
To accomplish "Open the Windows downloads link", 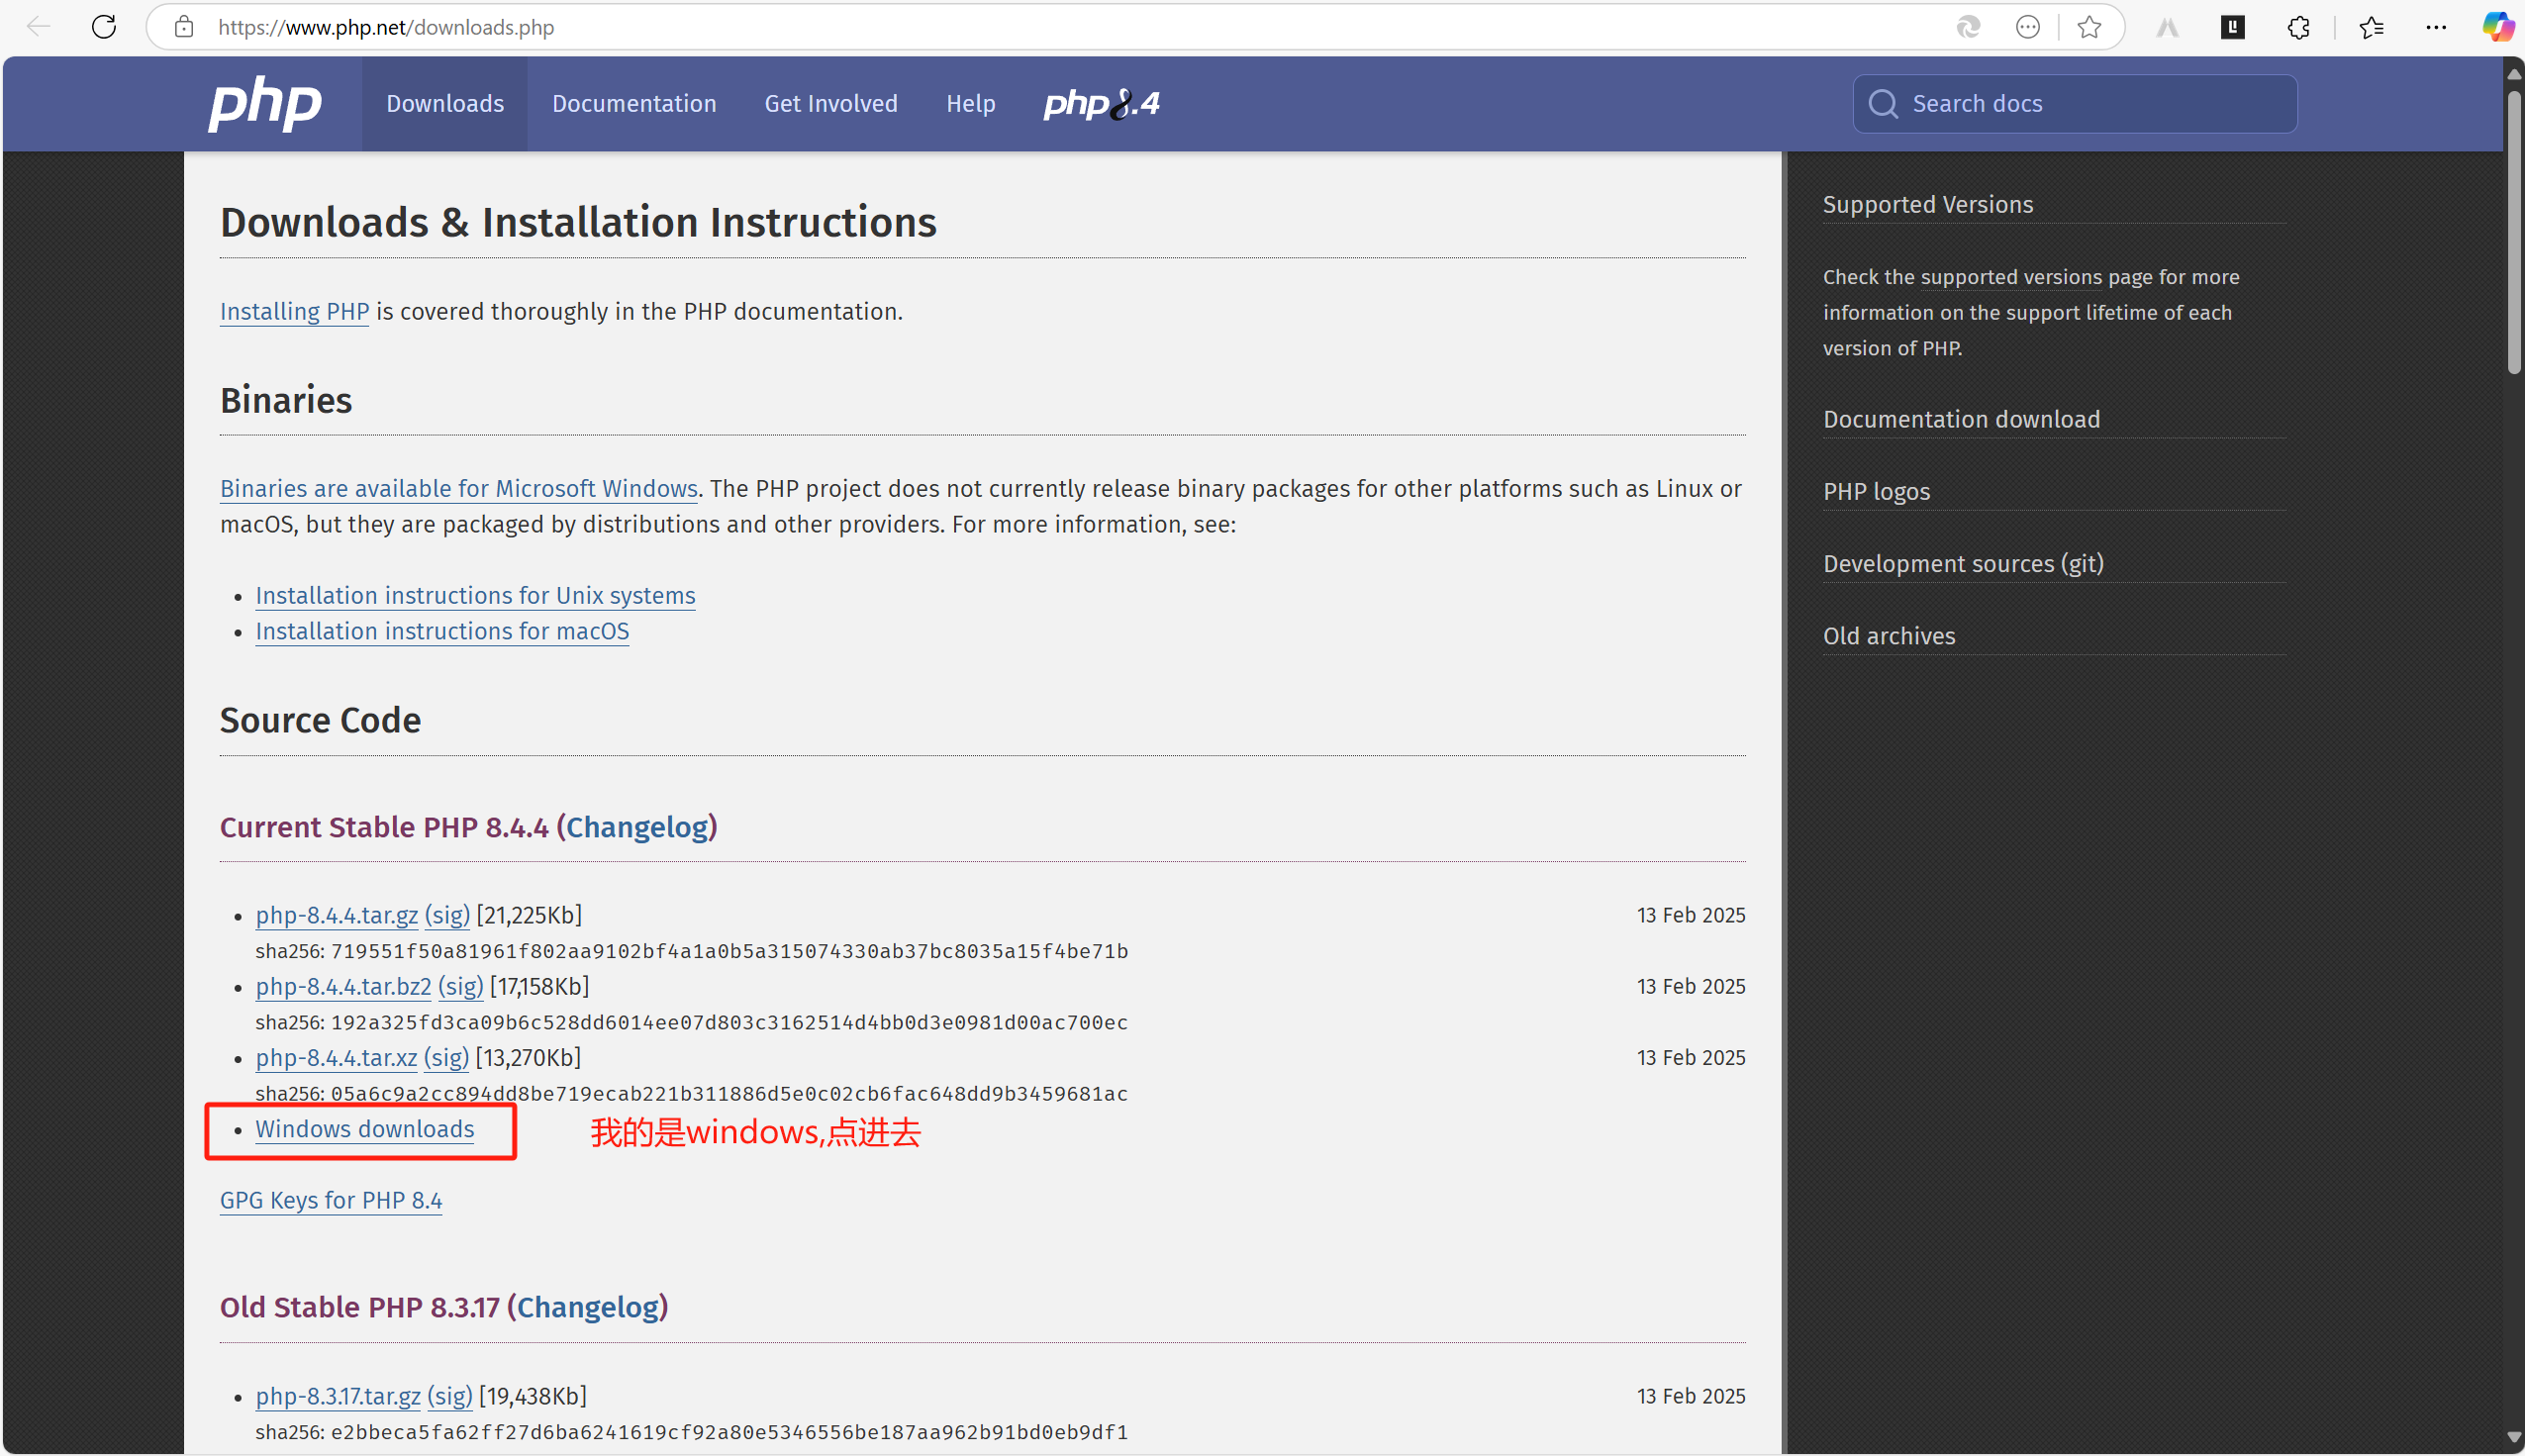I will point(364,1129).
